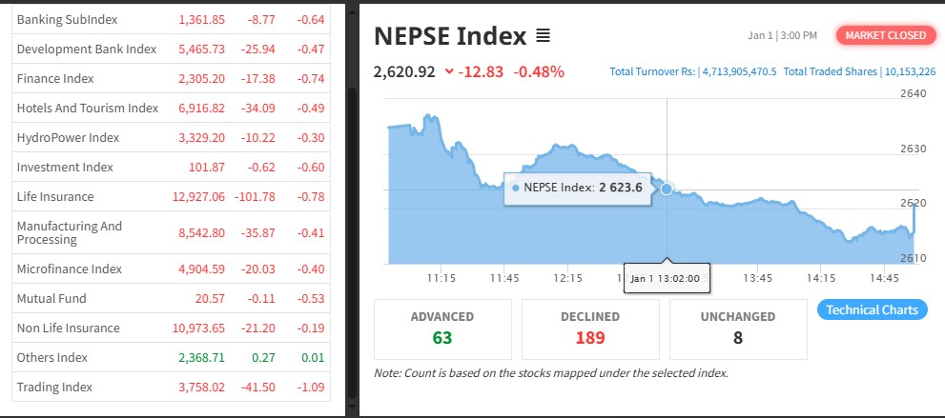This screenshot has width=945, height=418.
Task: Open the chart menu icon beside NEPSE Index
Action: point(543,36)
